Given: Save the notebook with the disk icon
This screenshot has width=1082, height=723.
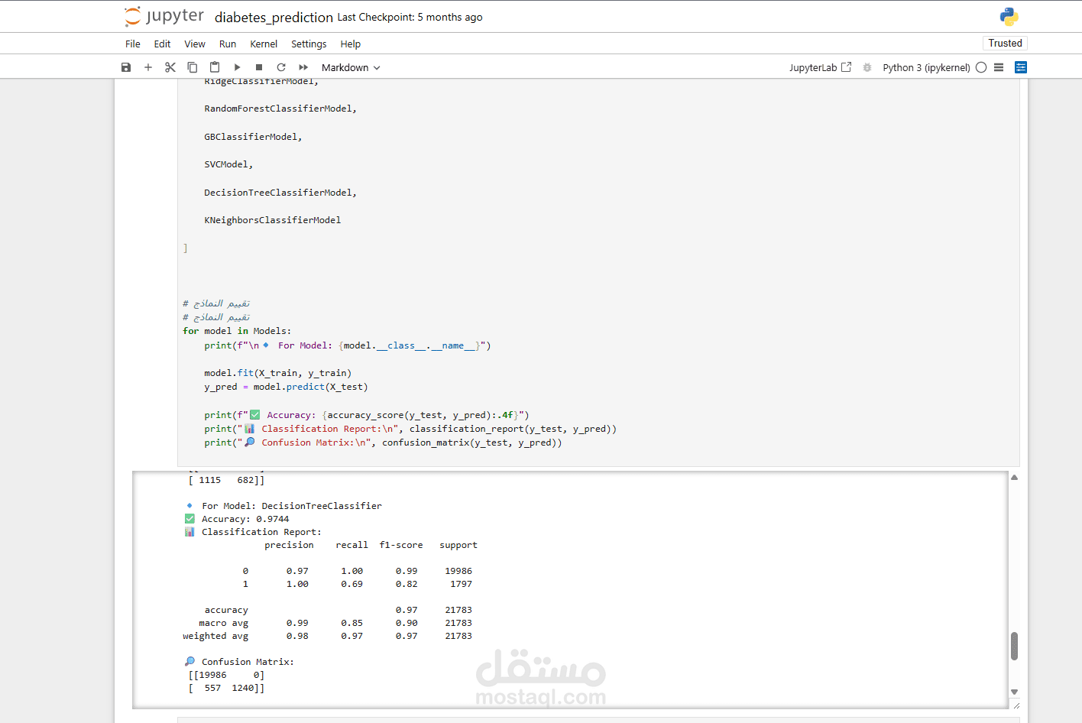Looking at the screenshot, I should [x=126, y=67].
